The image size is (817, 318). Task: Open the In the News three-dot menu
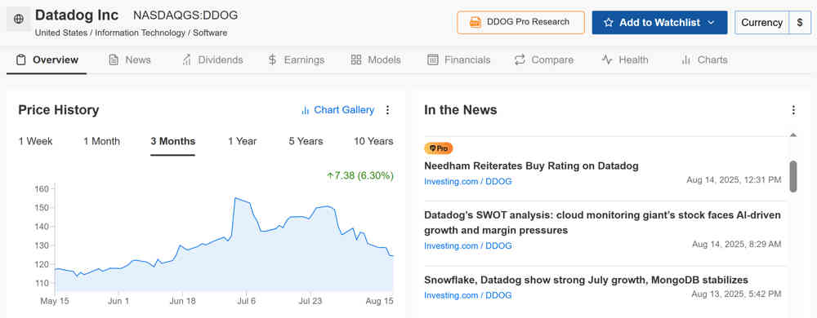793,110
